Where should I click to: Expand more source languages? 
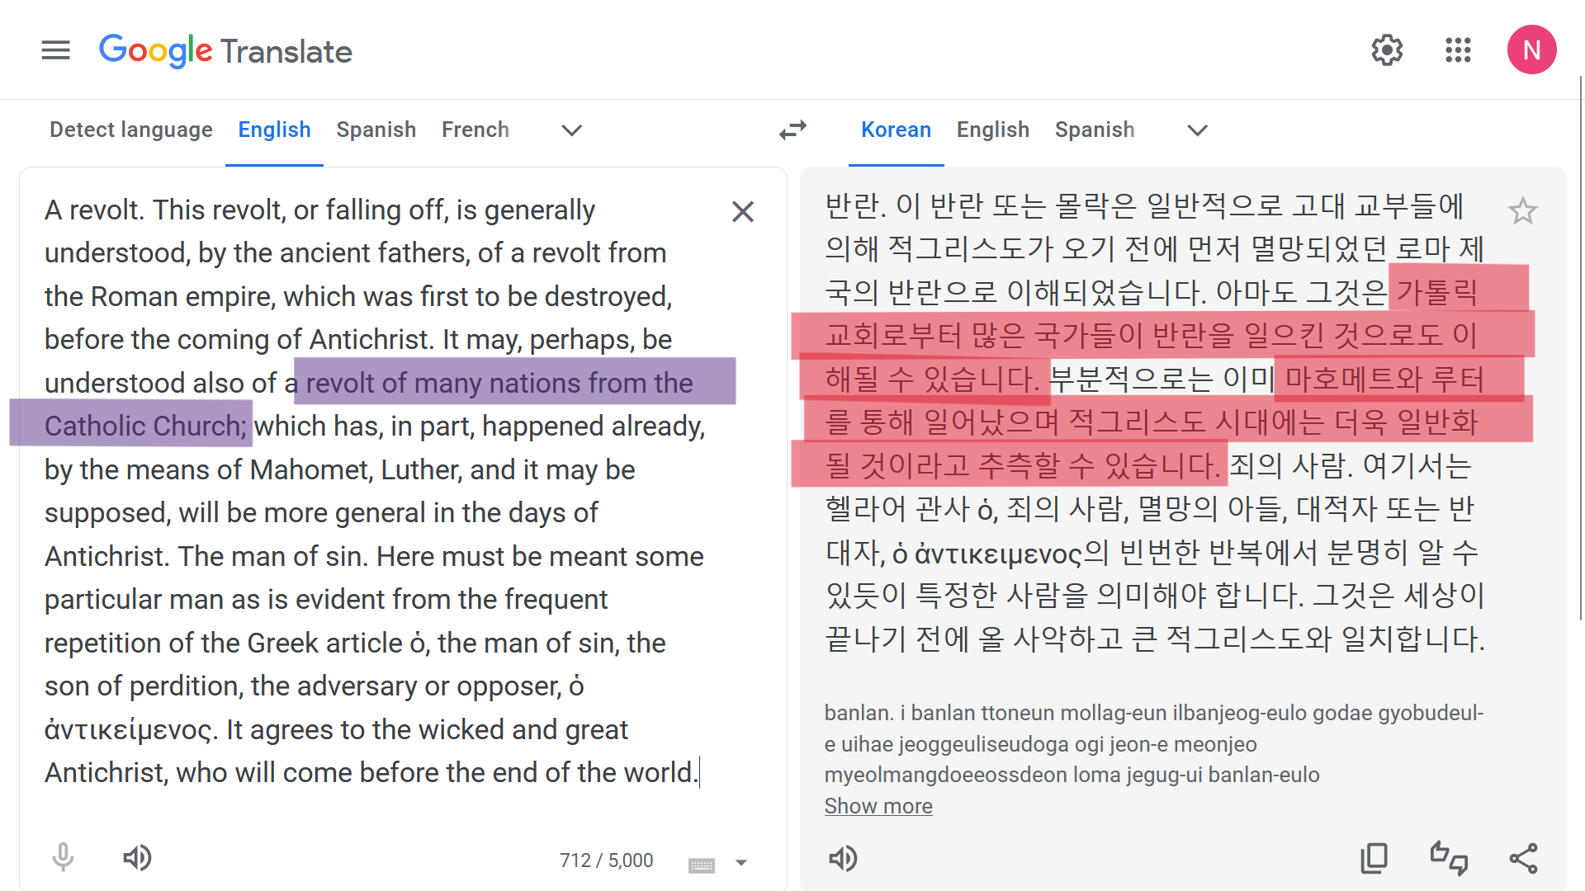coord(571,130)
